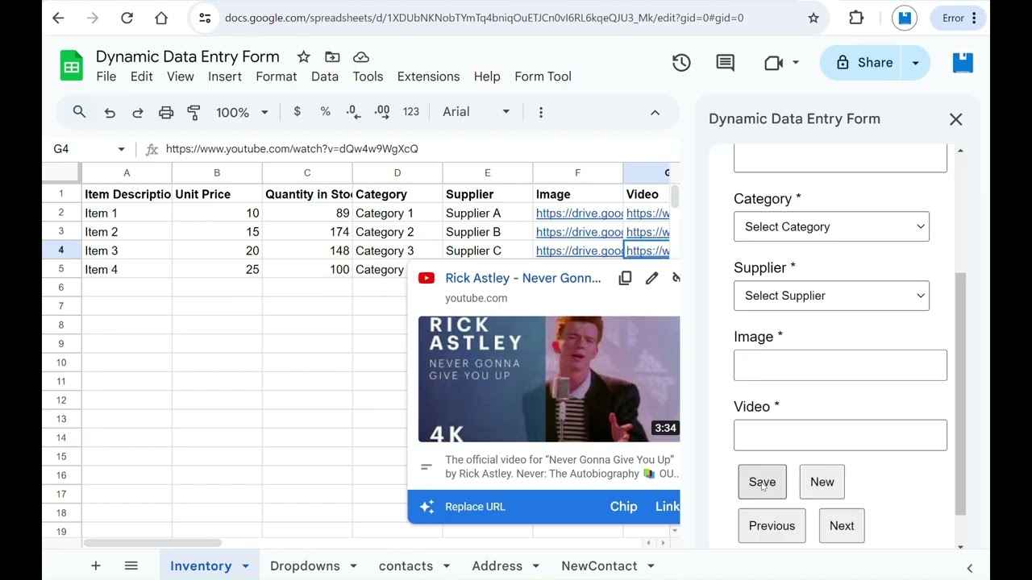Close the Dynamic Data Entry Form sidebar

coord(955,119)
